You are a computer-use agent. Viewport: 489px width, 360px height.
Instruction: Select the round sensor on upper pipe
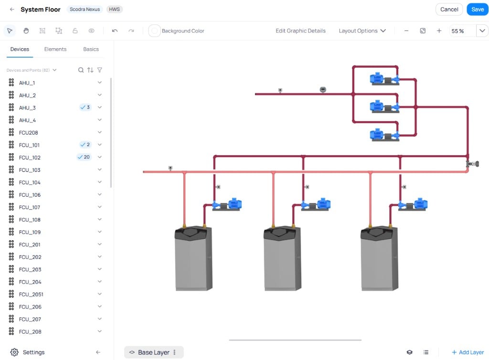tap(323, 90)
